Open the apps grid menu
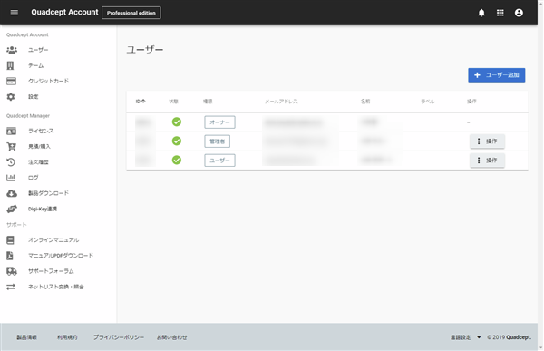Image resolution: width=544 pixels, height=351 pixels. coord(500,13)
